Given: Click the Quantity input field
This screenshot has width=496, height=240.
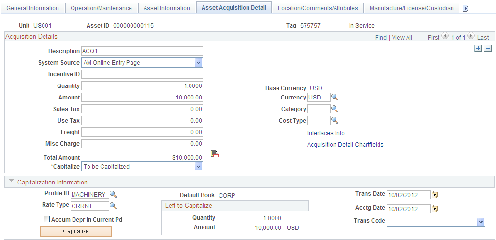Looking at the screenshot, I should [142, 86].
